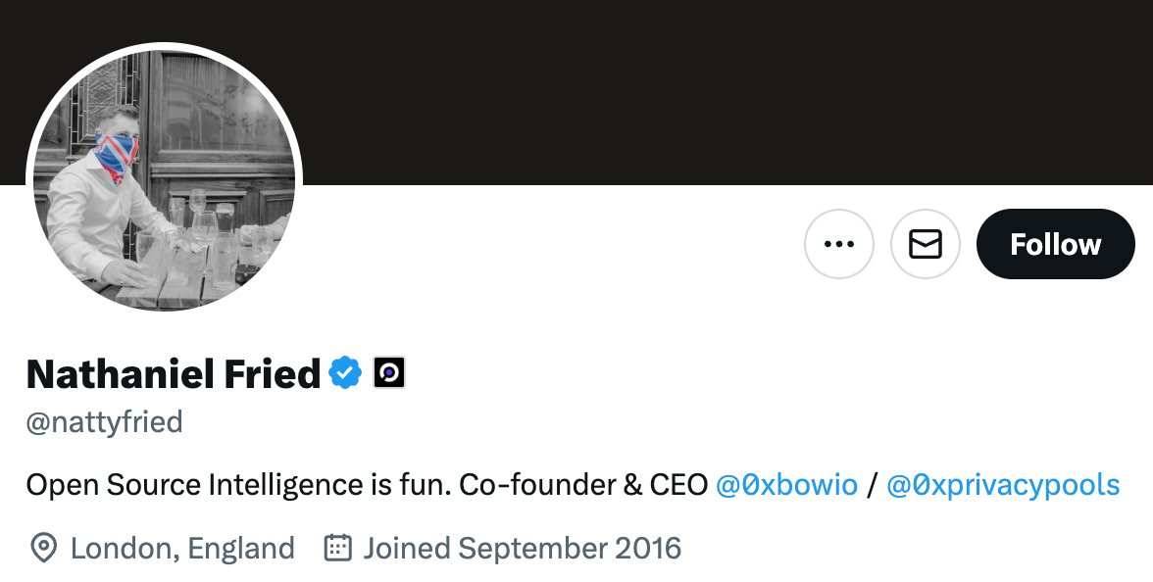Click the display name Nathaniel Fried
The height and width of the screenshot is (582, 1153).
click(x=174, y=373)
